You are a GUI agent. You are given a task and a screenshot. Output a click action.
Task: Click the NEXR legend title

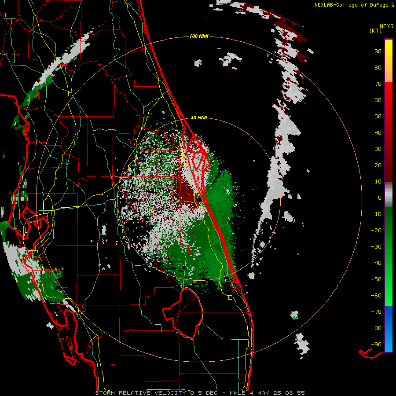pyautogui.click(x=386, y=26)
